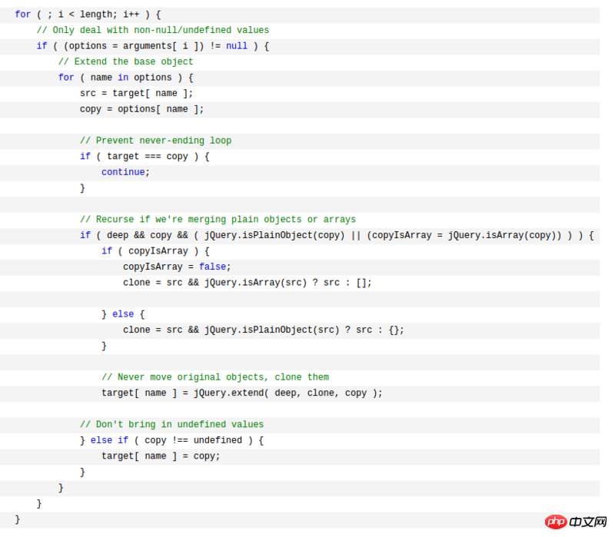
Task: Click line "clone = src && jQuery.isArray(src) ? src : [];"
Action: point(247,283)
